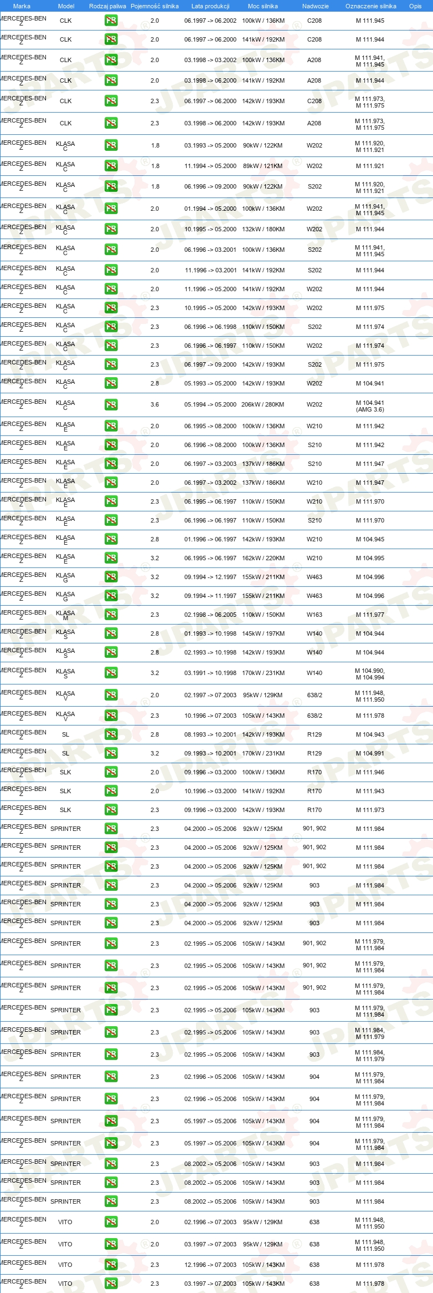Click PB fuel icon in CLK 2.3 A208 row
The image size is (433, 1293).
pos(111,123)
